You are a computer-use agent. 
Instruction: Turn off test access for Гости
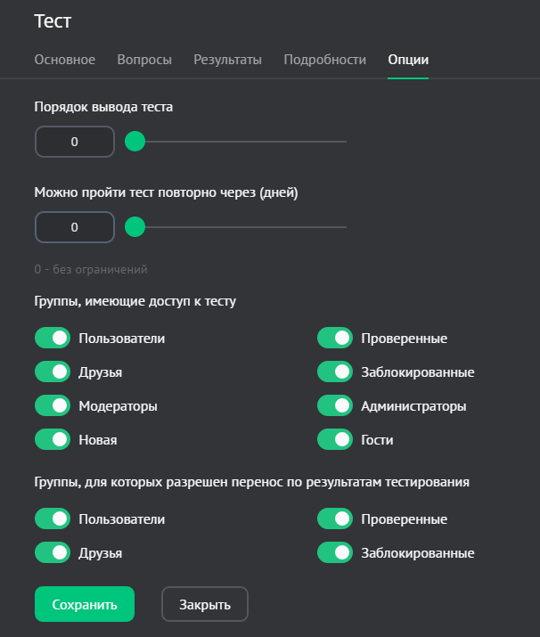click(x=335, y=439)
